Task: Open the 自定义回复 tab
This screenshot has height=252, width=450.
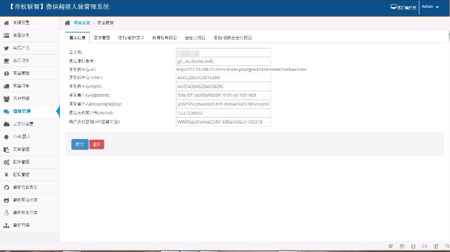Action: [x=195, y=37]
